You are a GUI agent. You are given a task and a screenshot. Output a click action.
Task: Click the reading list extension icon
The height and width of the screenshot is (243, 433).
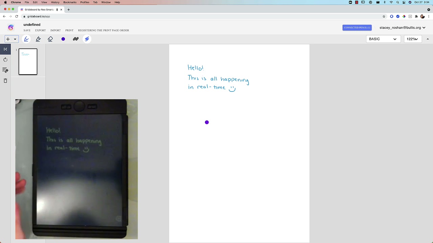410,16
